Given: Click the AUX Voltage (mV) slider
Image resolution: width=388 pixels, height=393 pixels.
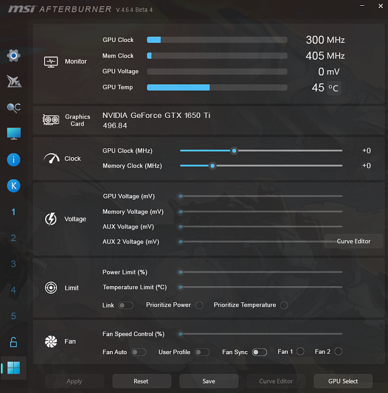Looking at the screenshot, I should click(261, 226).
